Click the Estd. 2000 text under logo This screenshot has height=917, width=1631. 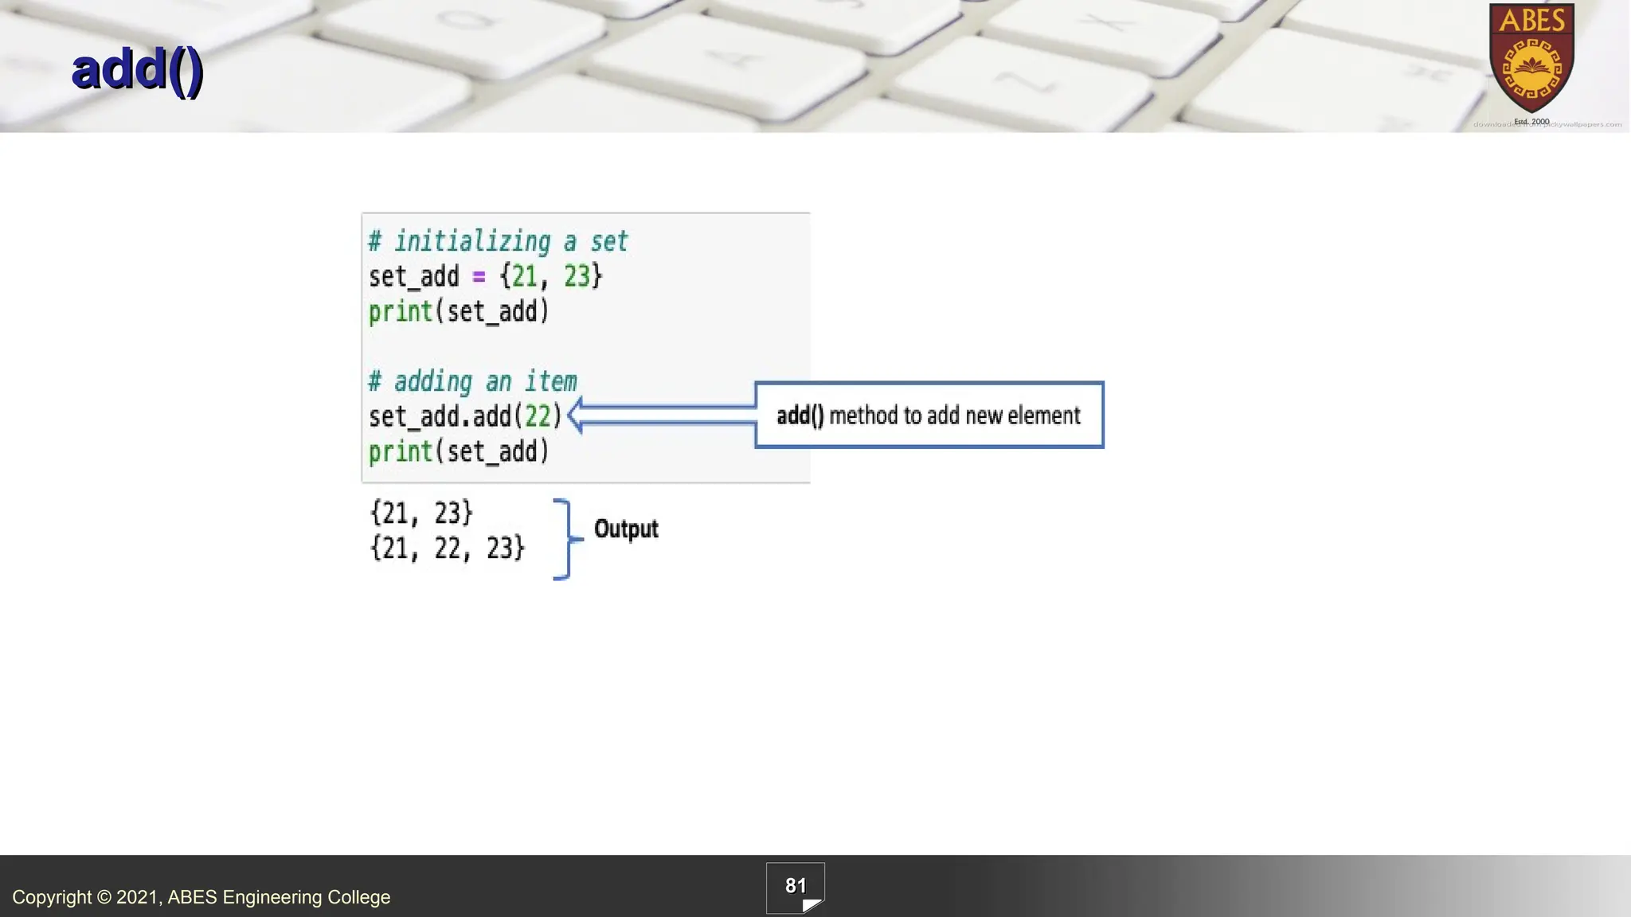(x=1531, y=122)
